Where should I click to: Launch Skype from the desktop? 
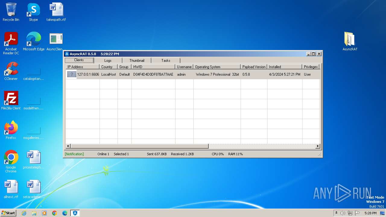coord(33,12)
